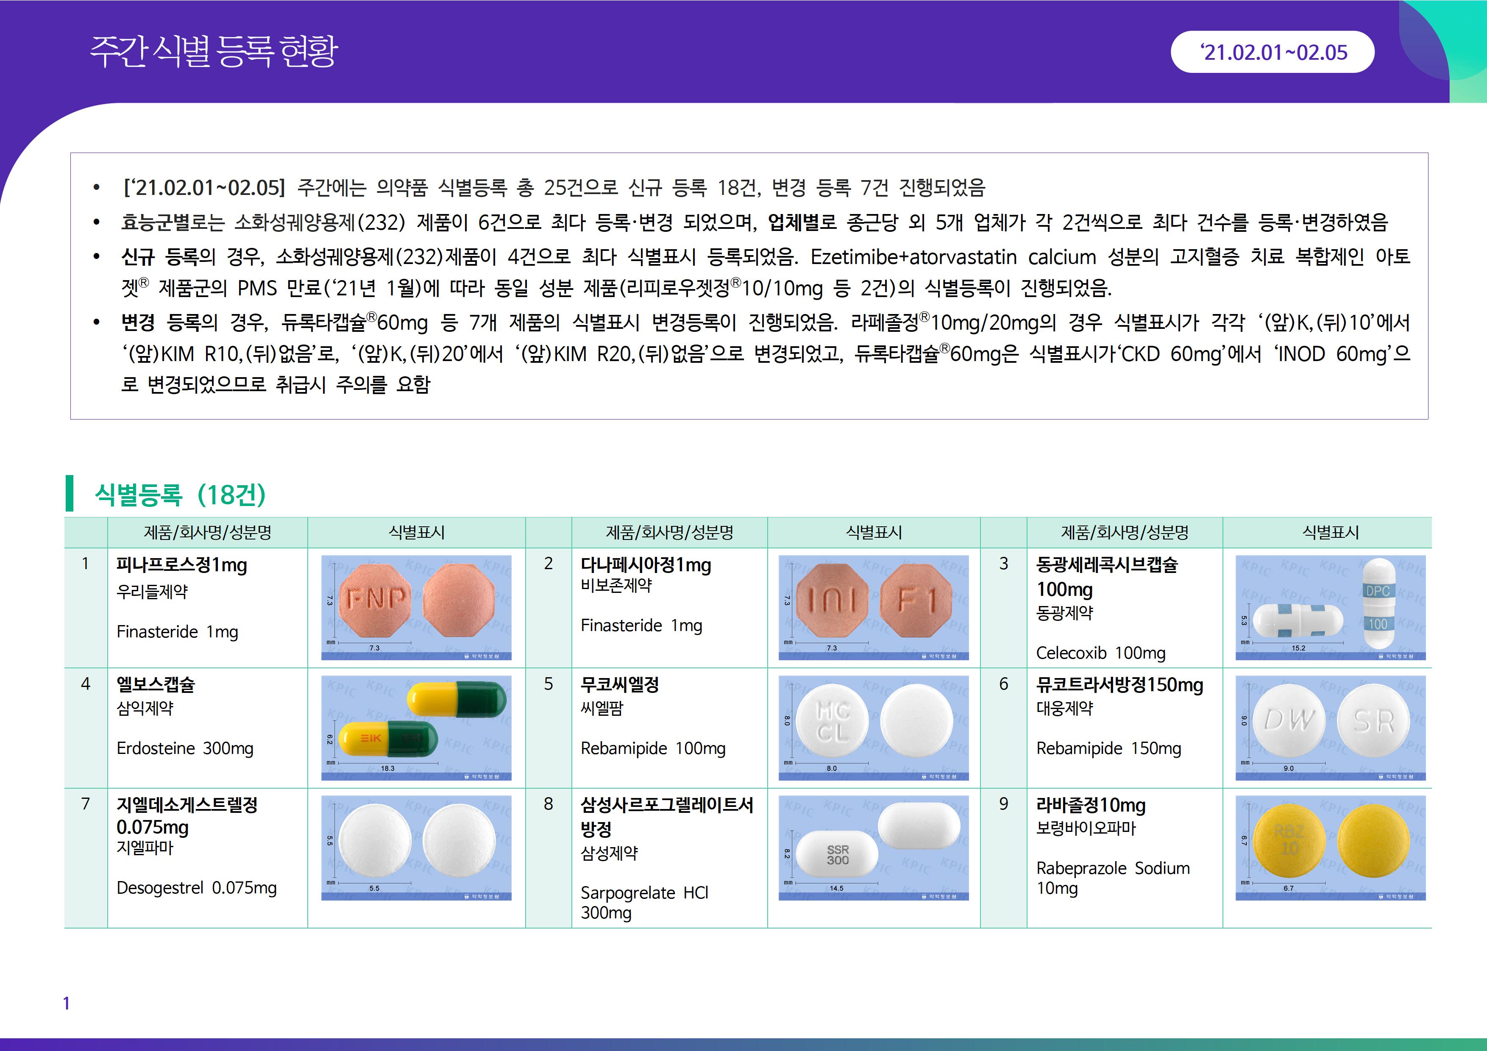This screenshot has height=1051, width=1487.
Task: Click product name 뮤코트라서방정150mg
Action: (1119, 684)
